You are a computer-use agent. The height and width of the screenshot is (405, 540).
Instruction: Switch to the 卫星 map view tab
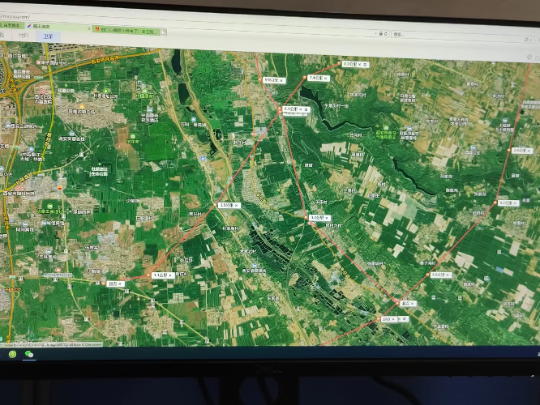(48, 36)
